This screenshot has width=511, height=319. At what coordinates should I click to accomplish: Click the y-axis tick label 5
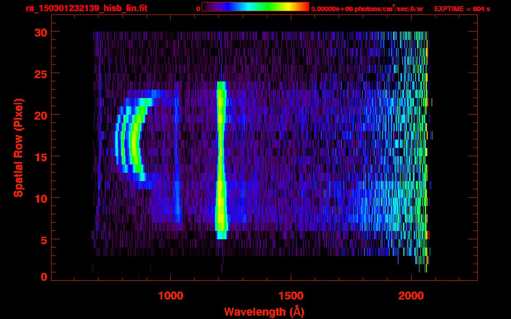pyautogui.click(x=44, y=240)
